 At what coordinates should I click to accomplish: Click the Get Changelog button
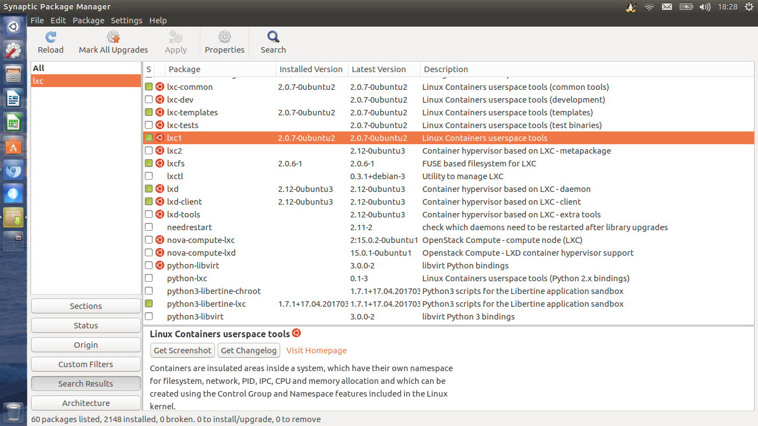(x=249, y=351)
